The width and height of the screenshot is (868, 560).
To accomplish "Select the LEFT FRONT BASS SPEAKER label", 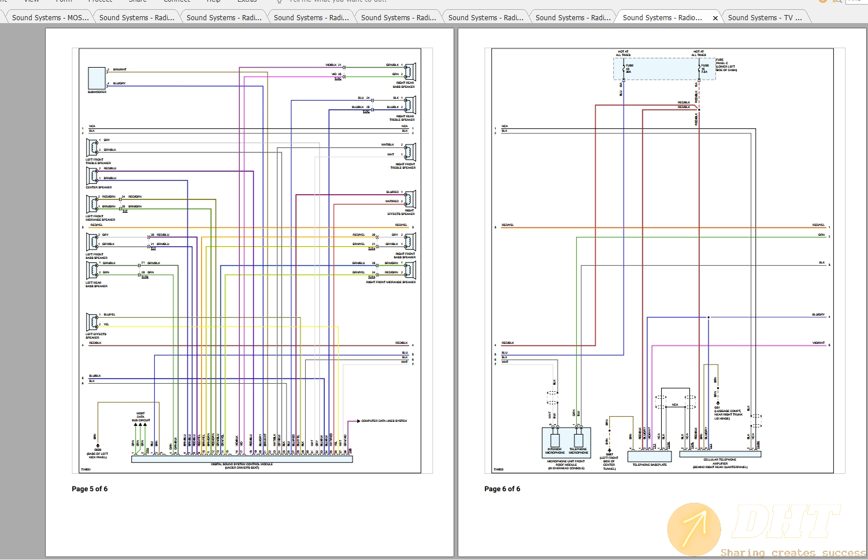I will click(97, 256).
